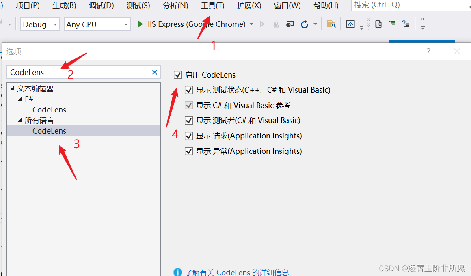Click the home icon on the toolbar
Screen dimensions: 471x276
[x=350, y=24]
